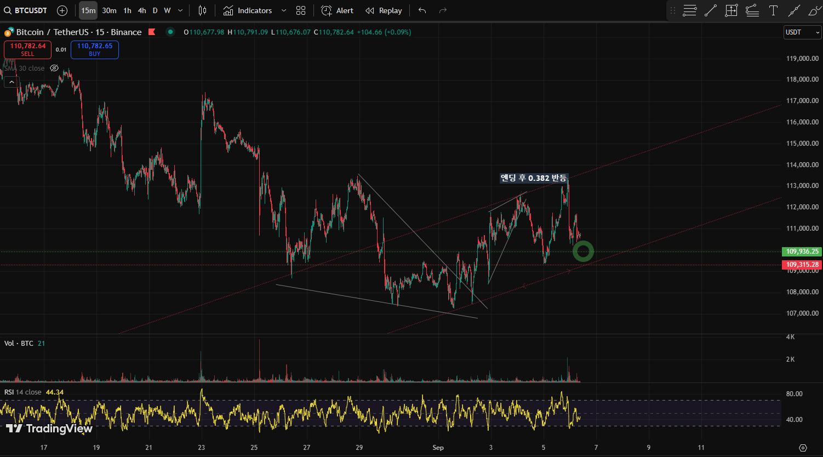823x457 pixels.
Task: Select the brush drawing tool
Action: click(814, 10)
